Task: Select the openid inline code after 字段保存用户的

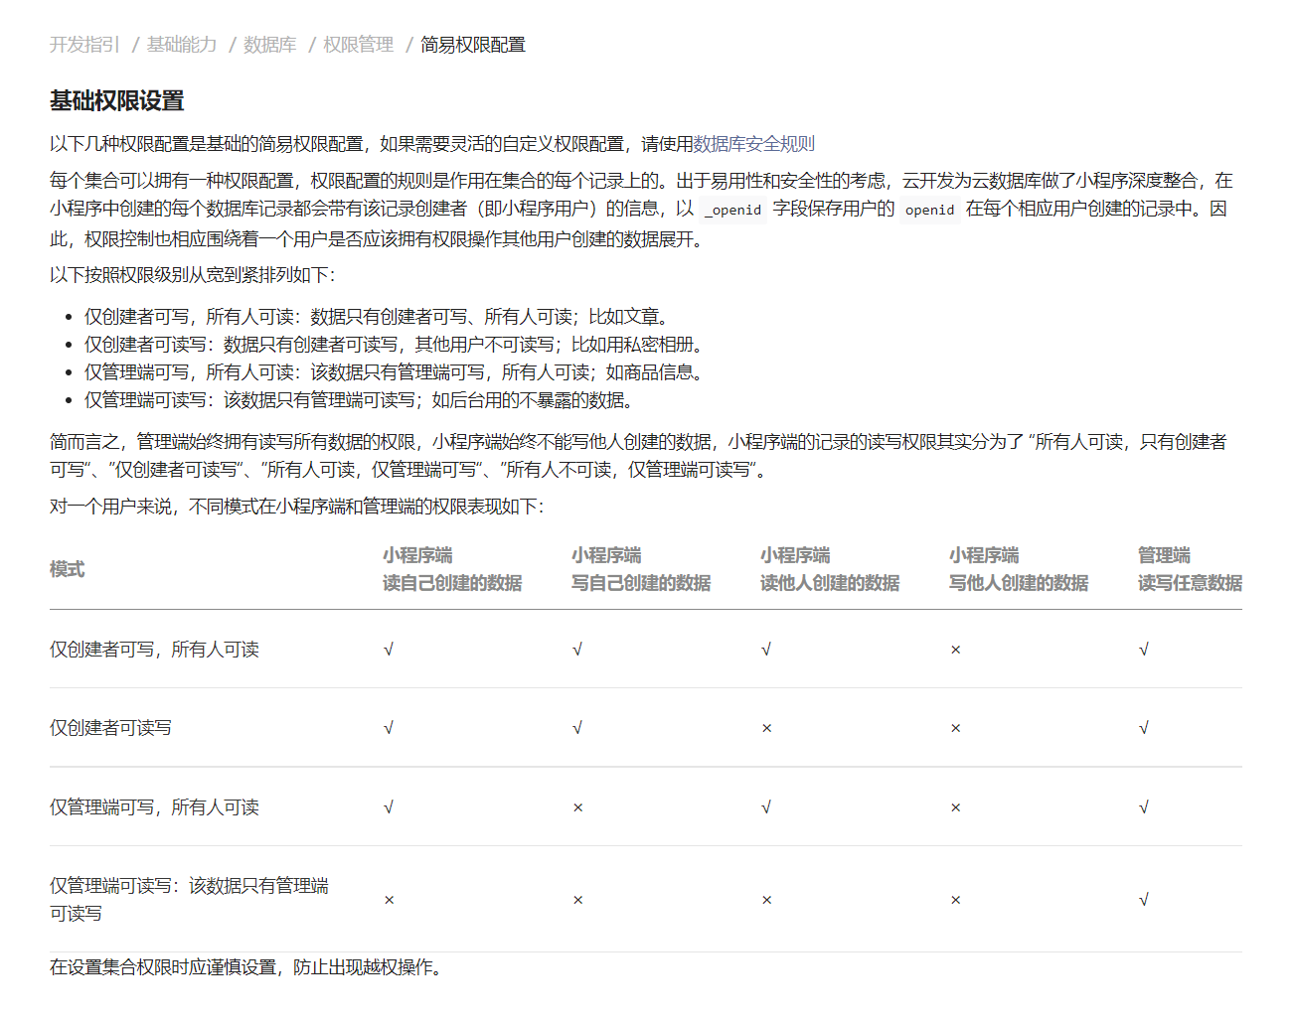Action: tap(929, 210)
